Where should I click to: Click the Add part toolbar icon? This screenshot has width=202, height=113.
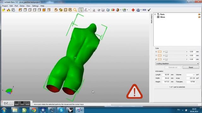point(9,10)
